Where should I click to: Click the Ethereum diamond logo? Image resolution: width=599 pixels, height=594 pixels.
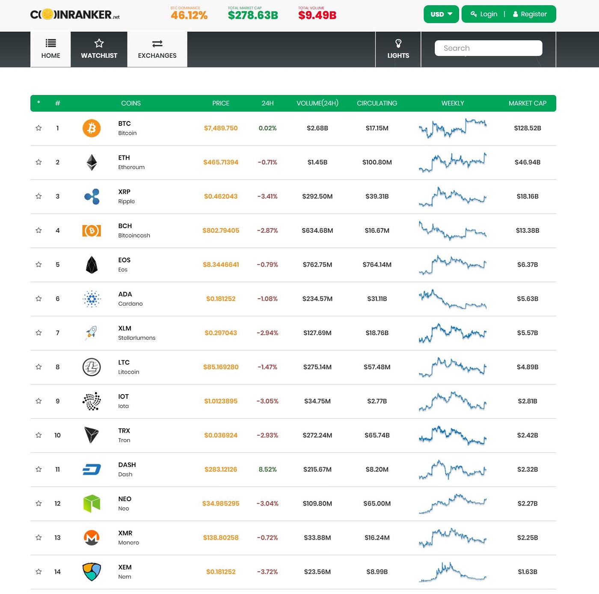(x=92, y=162)
